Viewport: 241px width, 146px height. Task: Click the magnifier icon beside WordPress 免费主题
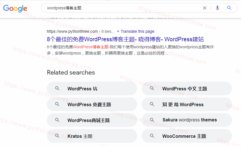pos(57,104)
